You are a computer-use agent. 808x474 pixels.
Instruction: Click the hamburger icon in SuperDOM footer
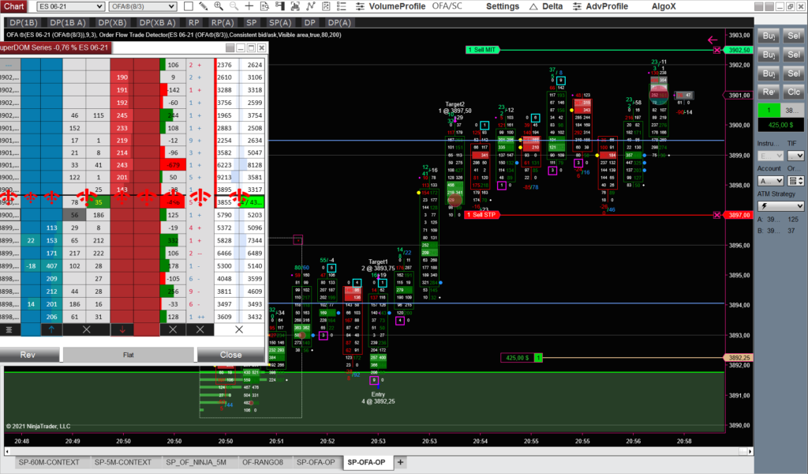pos(9,329)
